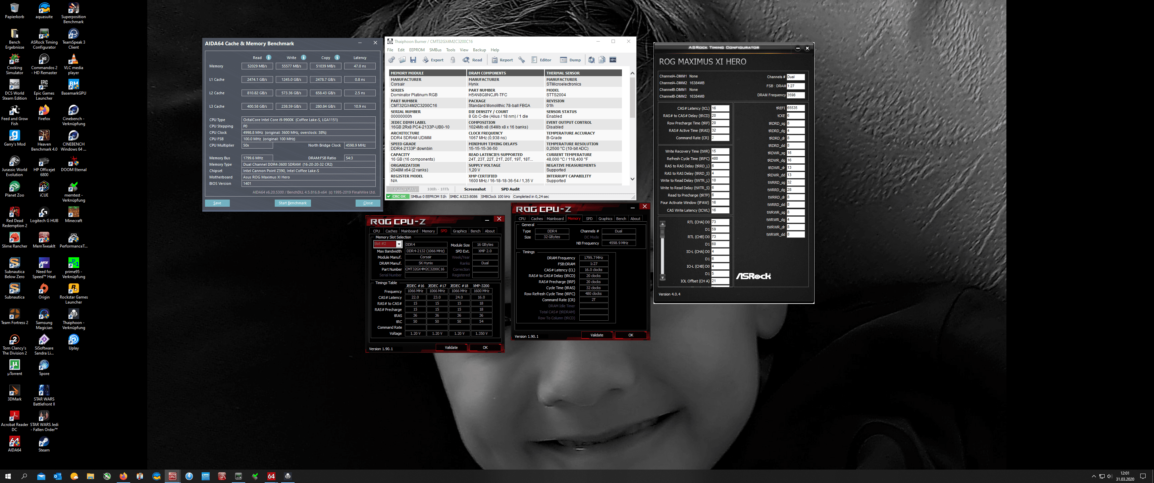Click Export in the Thaiphoon Burner toolbar
The width and height of the screenshot is (1154, 483).
433,60
